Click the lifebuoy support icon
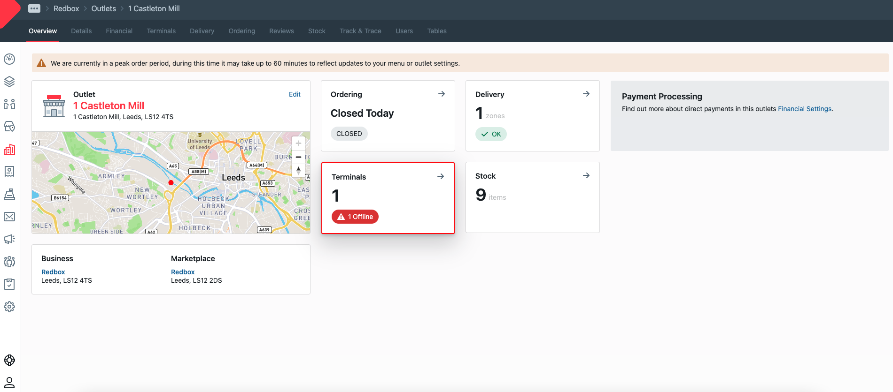 pos(9,360)
